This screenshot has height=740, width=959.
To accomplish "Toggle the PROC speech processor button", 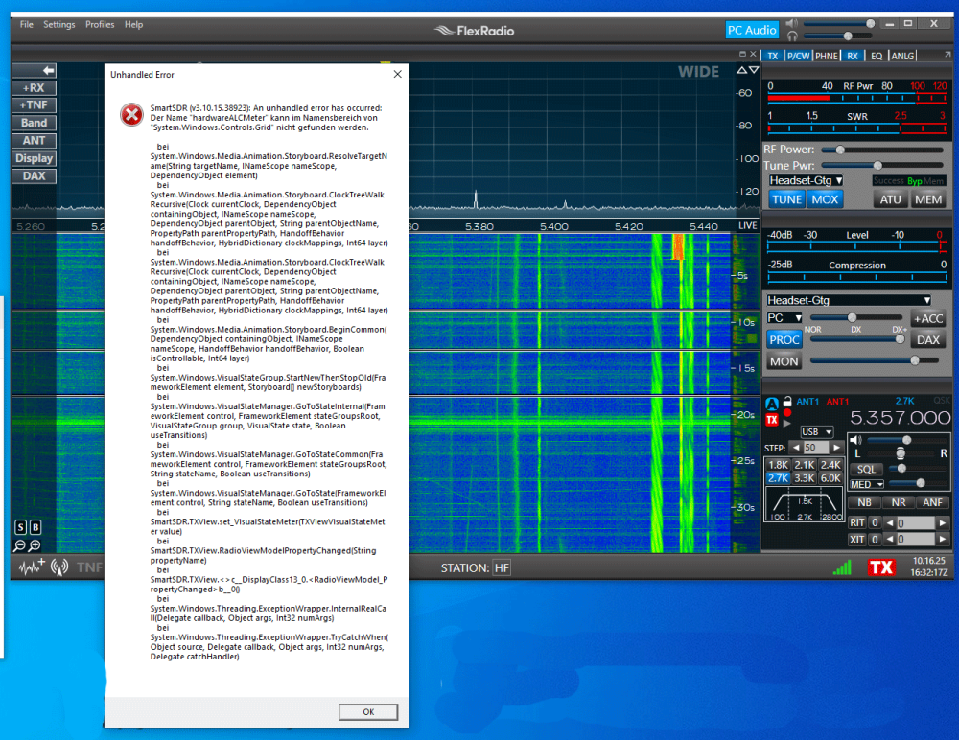I will [x=784, y=339].
